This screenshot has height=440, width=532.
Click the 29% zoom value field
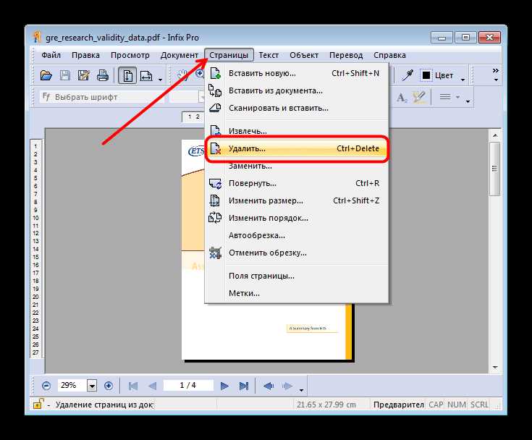tap(72, 386)
